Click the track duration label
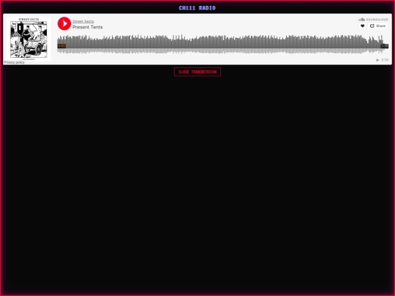395x296 pixels. pos(385,46)
